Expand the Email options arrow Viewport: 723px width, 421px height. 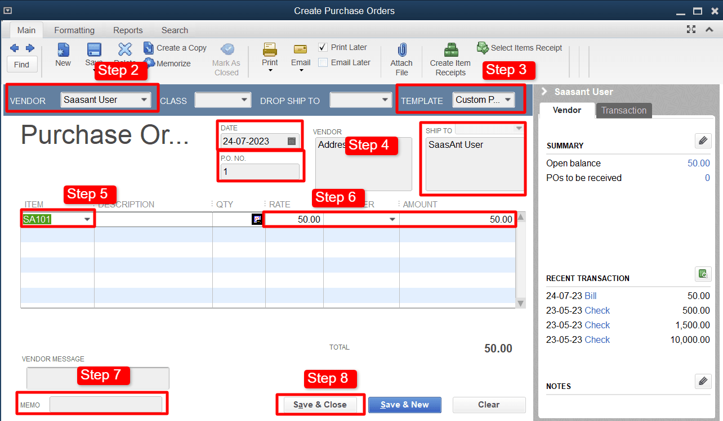tap(301, 70)
